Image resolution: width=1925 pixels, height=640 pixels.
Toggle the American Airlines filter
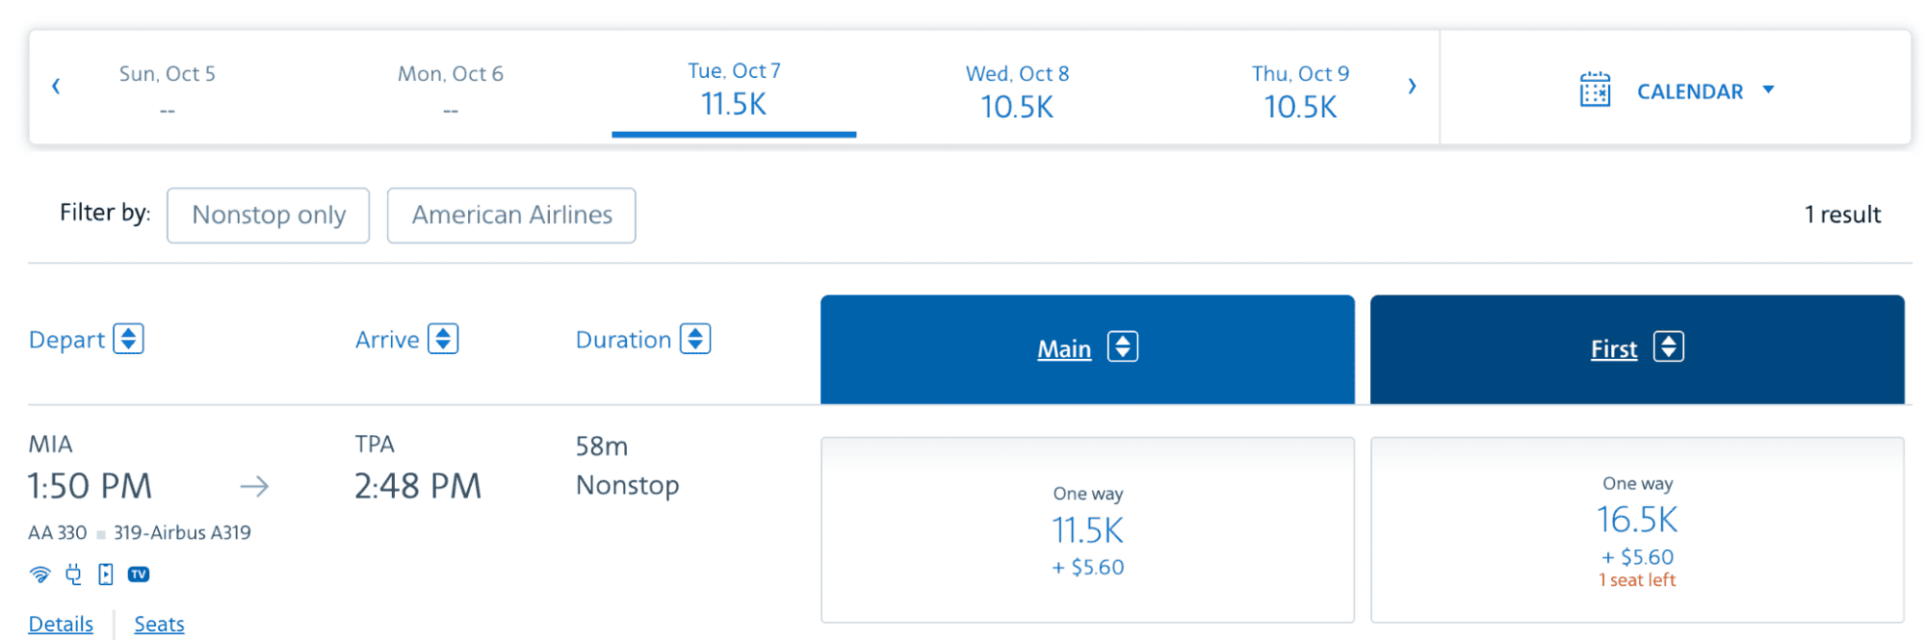coord(511,215)
